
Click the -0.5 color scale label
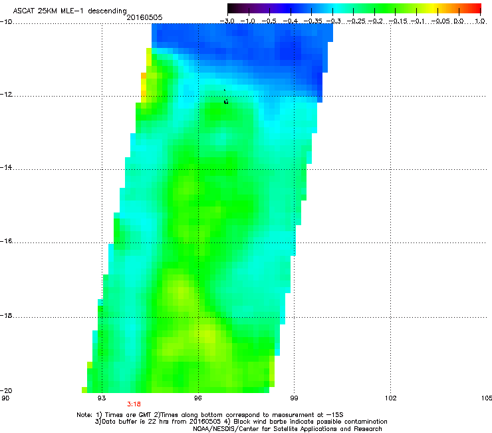pos(269,21)
